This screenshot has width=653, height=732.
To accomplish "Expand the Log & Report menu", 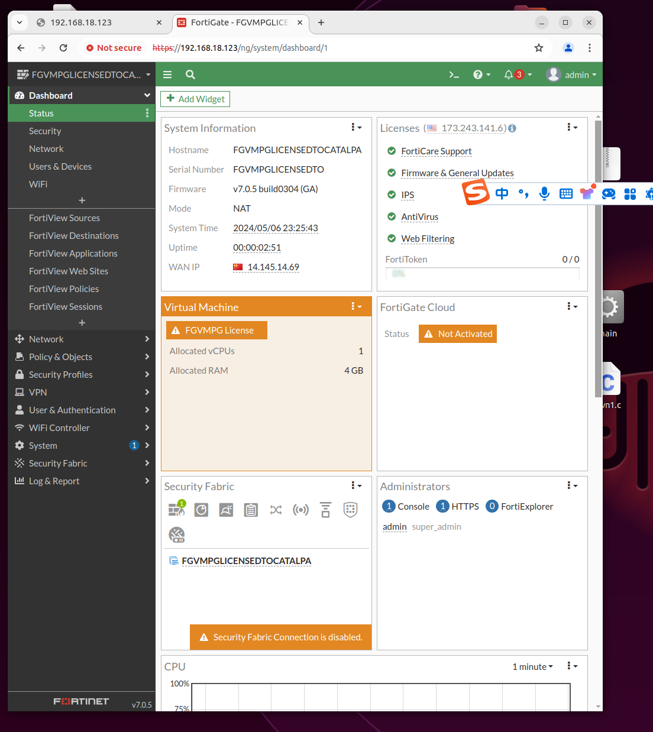I will click(82, 481).
